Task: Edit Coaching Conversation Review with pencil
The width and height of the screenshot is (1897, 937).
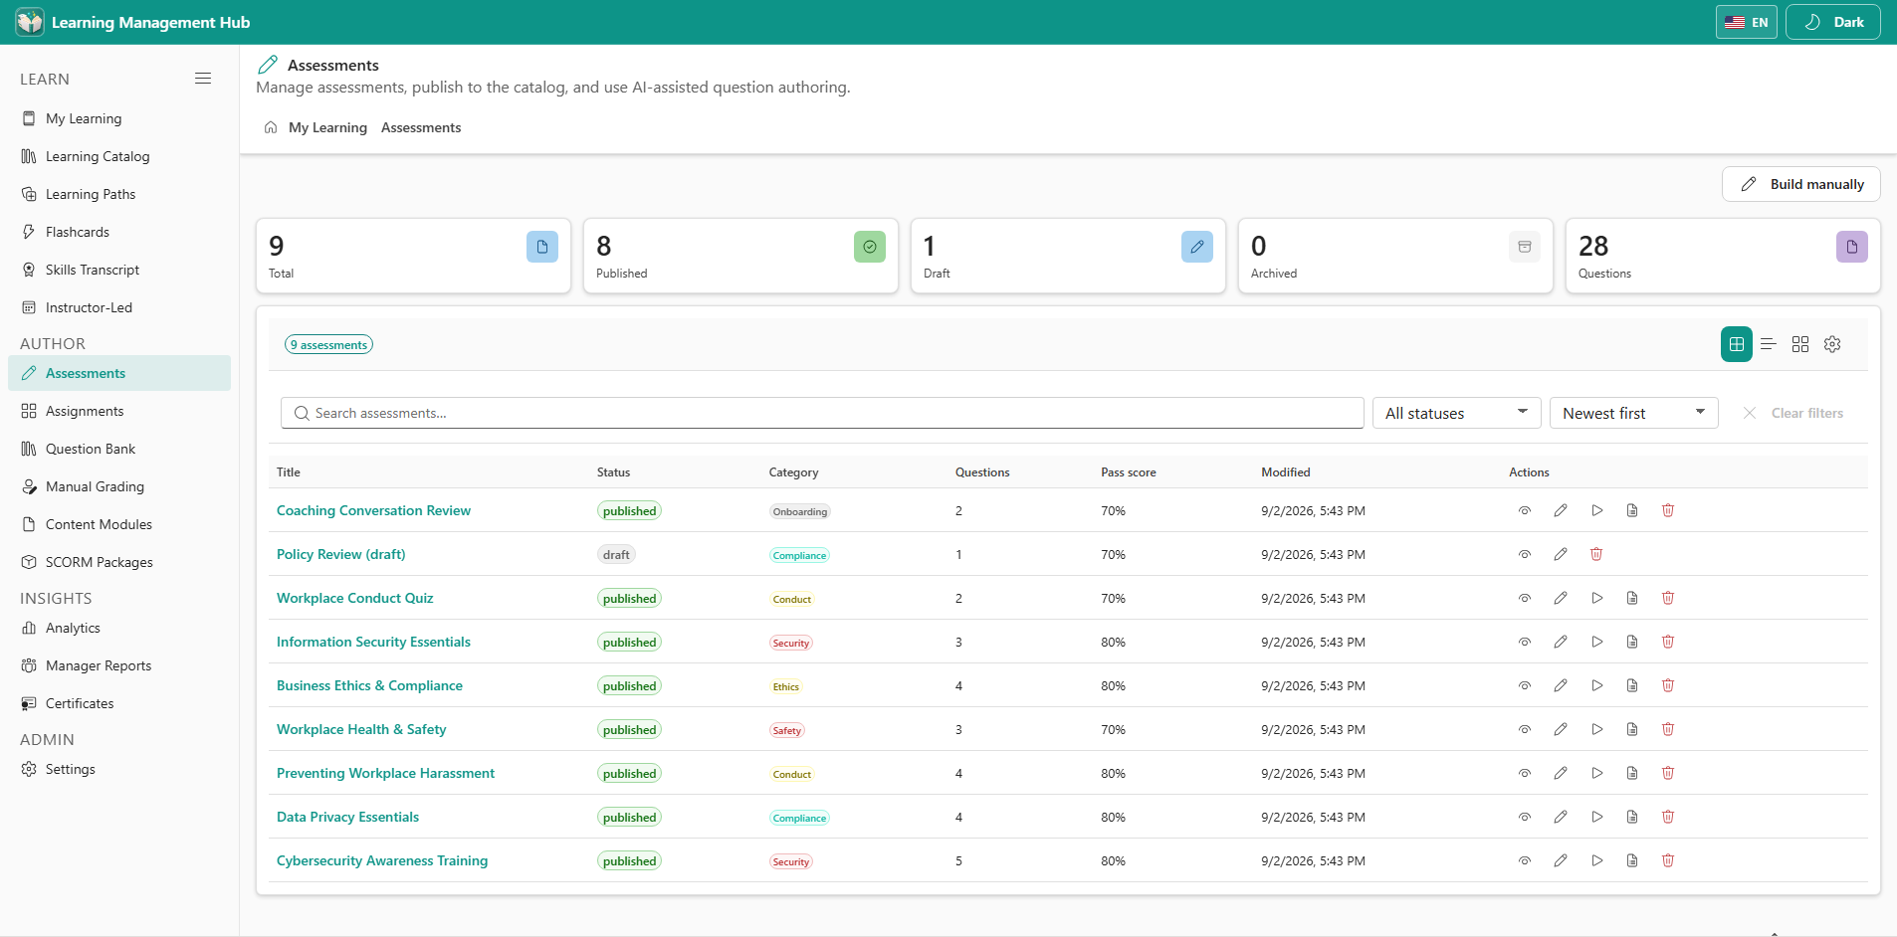Action: pyautogui.click(x=1561, y=510)
